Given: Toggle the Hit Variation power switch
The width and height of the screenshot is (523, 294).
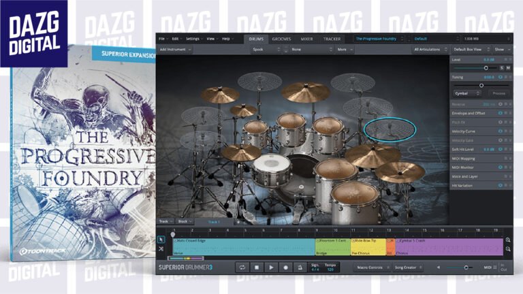Looking at the screenshot, I should [501, 185].
